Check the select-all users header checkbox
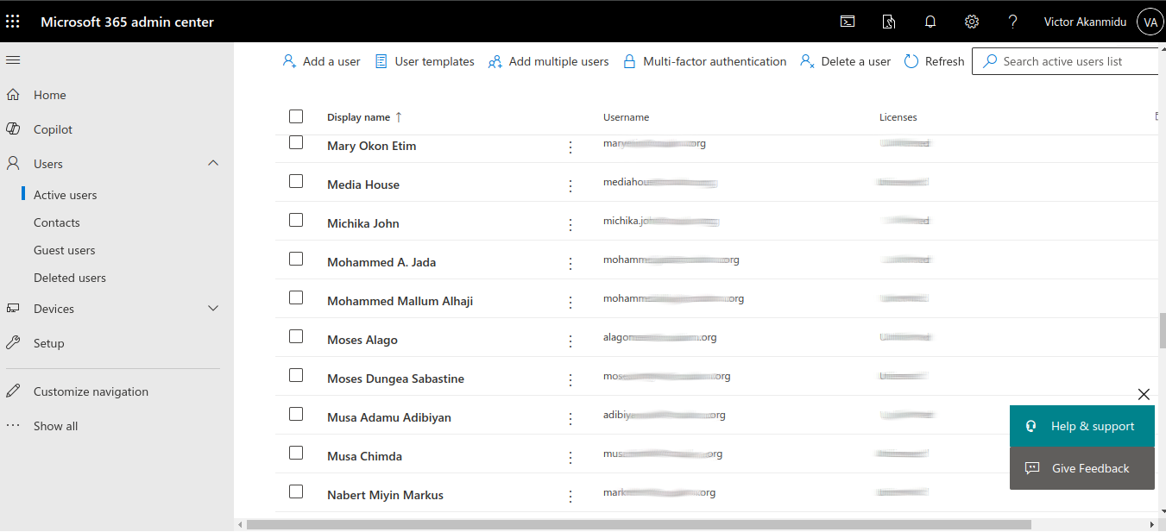Screen dimensions: 1166x532 coord(296,116)
